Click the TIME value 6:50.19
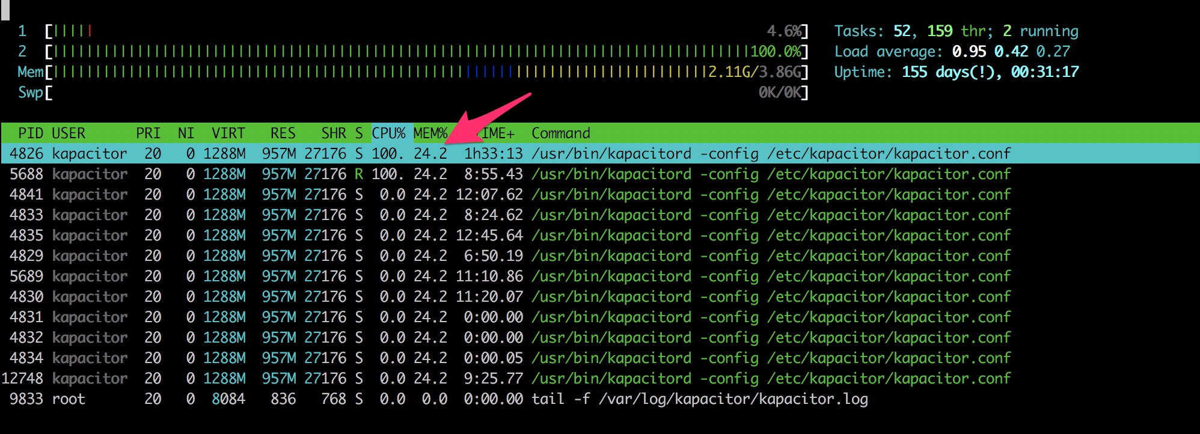The height and width of the screenshot is (434, 1200). [x=494, y=255]
